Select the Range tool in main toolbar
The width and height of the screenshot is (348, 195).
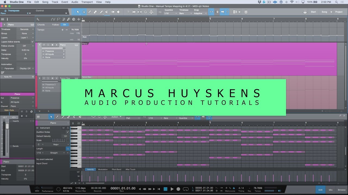click(x=84, y=12)
